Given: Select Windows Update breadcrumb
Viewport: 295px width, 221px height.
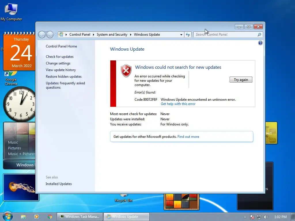Looking at the screenshot, I should point(147,35).
